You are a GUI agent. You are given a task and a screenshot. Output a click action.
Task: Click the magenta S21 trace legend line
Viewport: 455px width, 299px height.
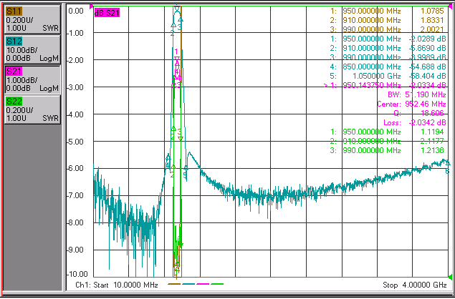click(203, 284)
